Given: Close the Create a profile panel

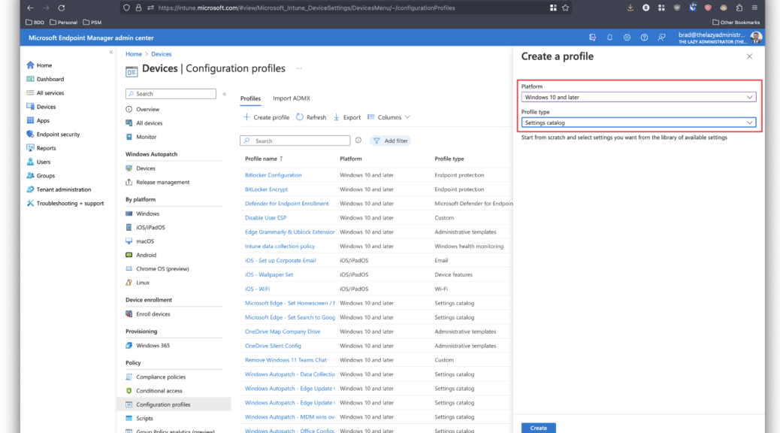Looking at the screenshot, I should point(749,56).
